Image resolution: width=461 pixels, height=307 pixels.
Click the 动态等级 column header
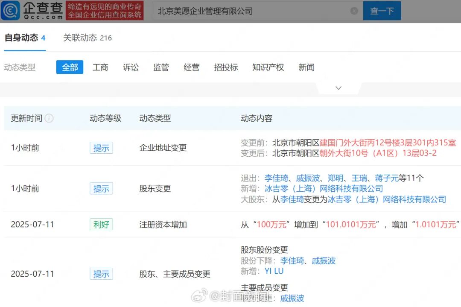point(105,118)
